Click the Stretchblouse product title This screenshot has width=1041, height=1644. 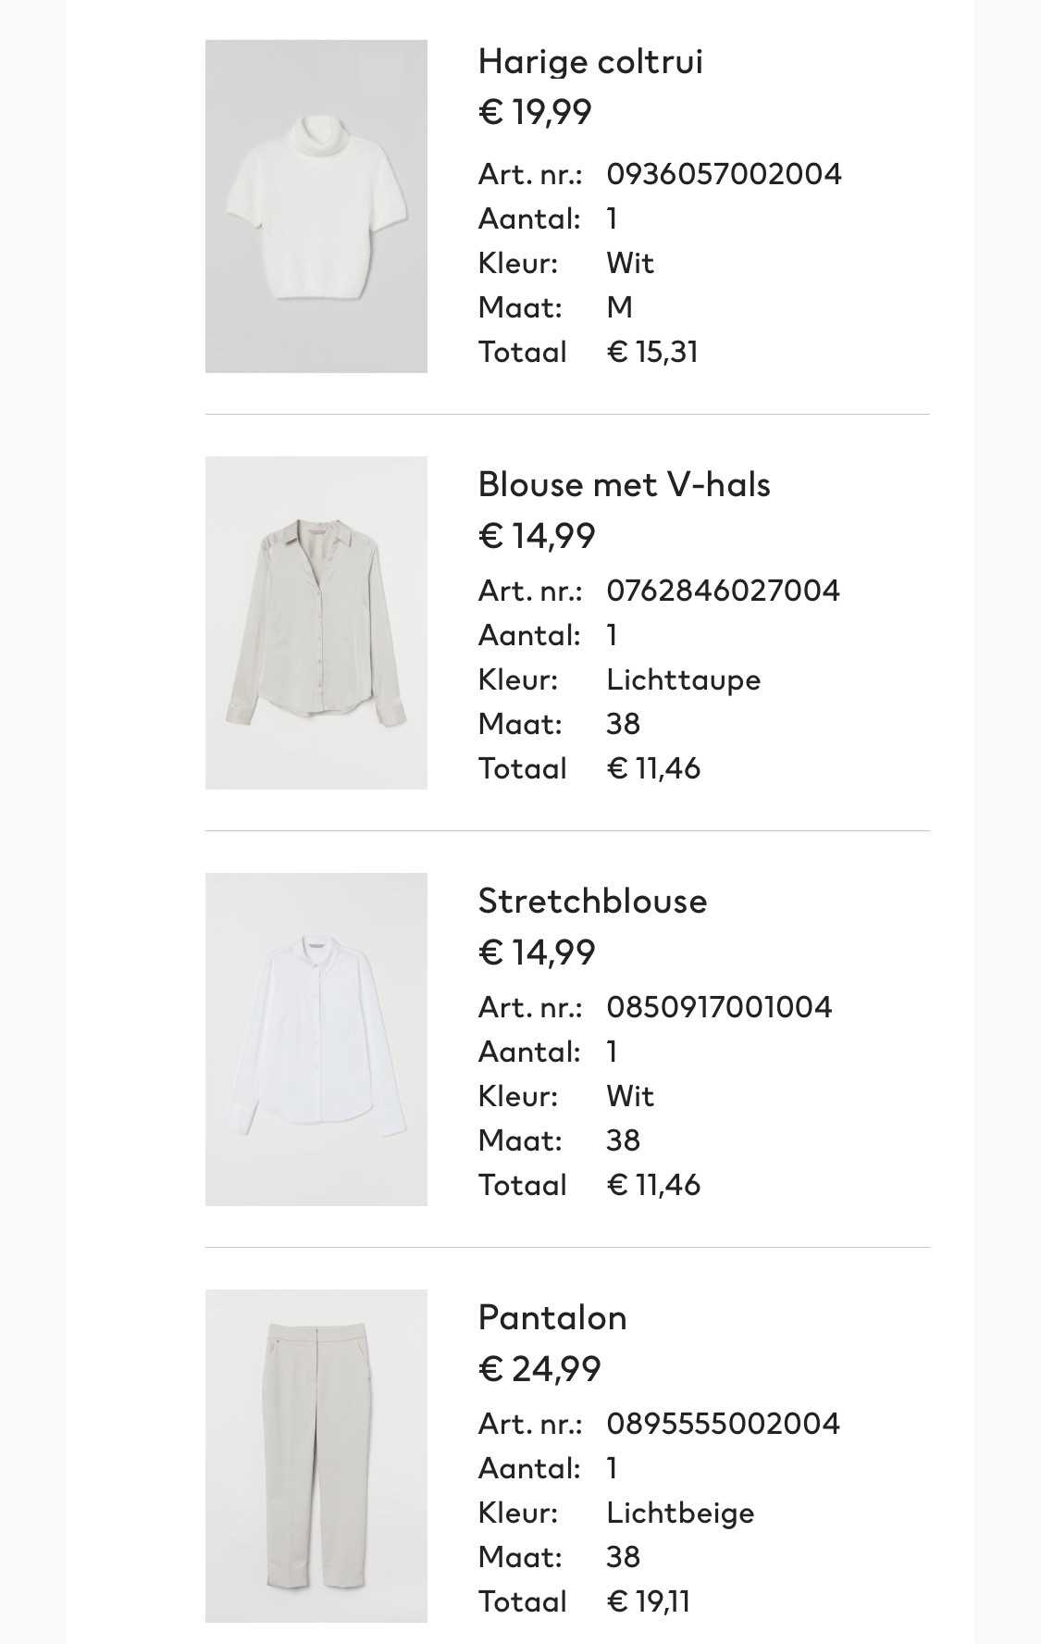[x=592, y=901]
